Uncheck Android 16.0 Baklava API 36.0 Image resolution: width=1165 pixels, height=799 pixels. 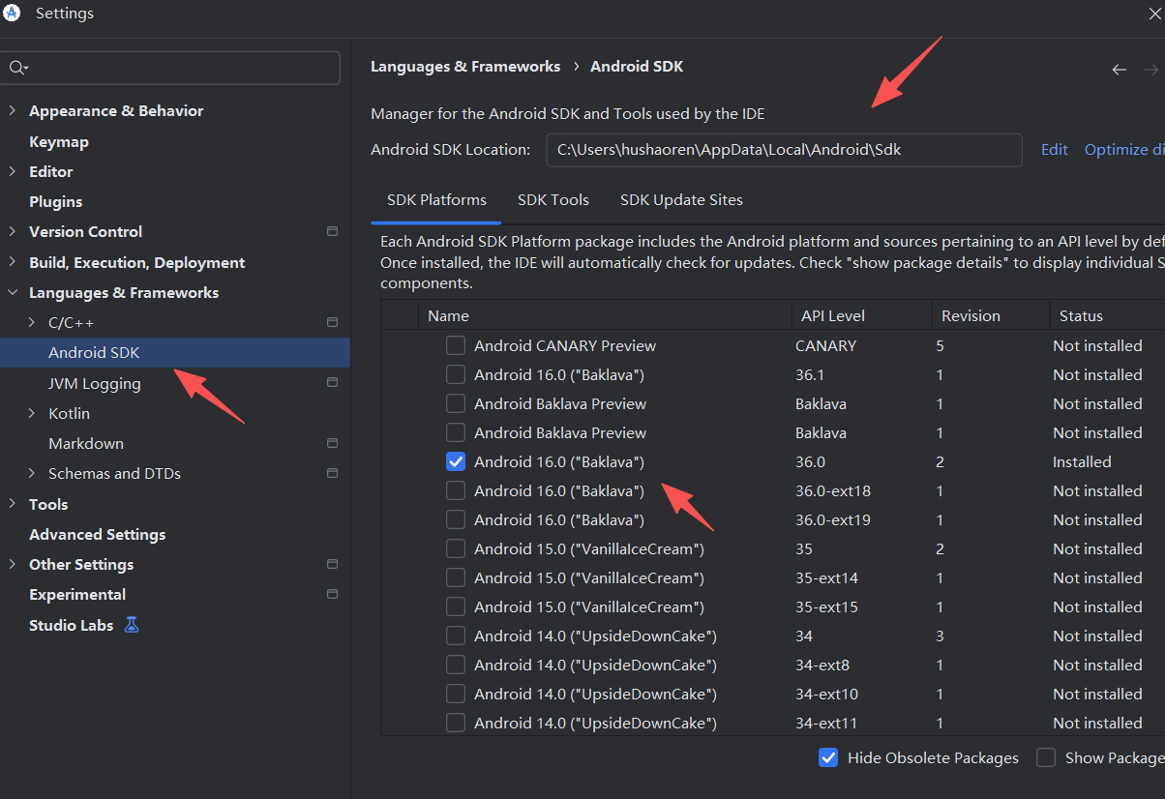(456, 461)
